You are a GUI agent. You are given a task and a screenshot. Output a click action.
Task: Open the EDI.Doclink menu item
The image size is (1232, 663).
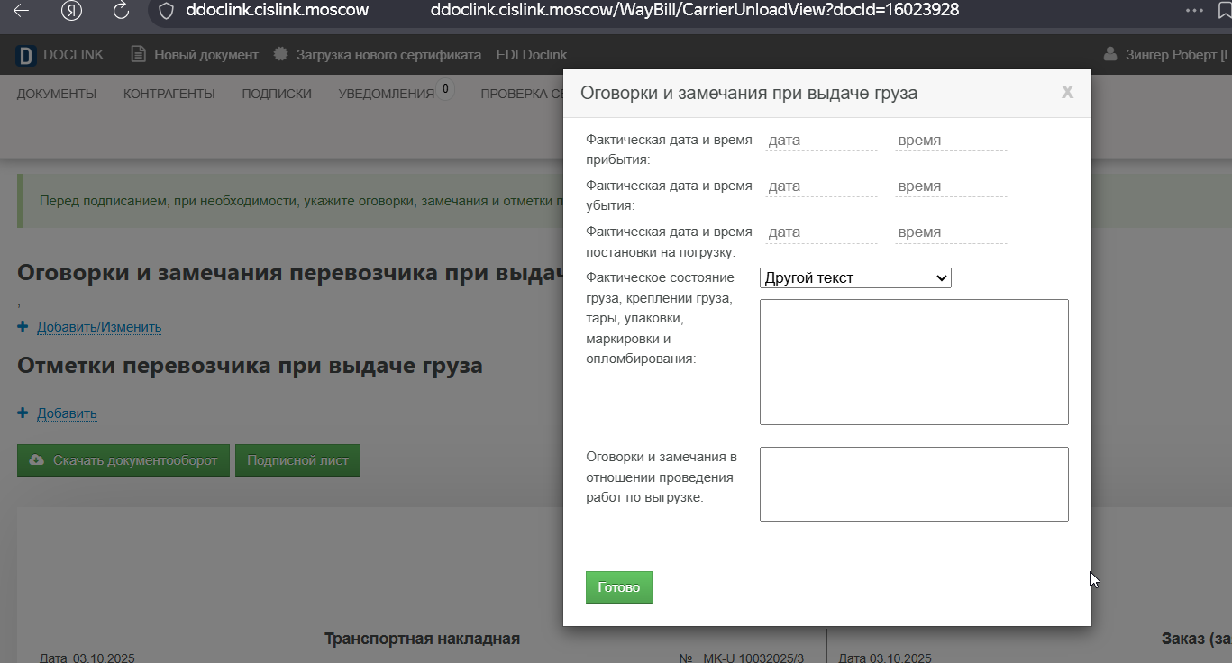click(532, 55)
